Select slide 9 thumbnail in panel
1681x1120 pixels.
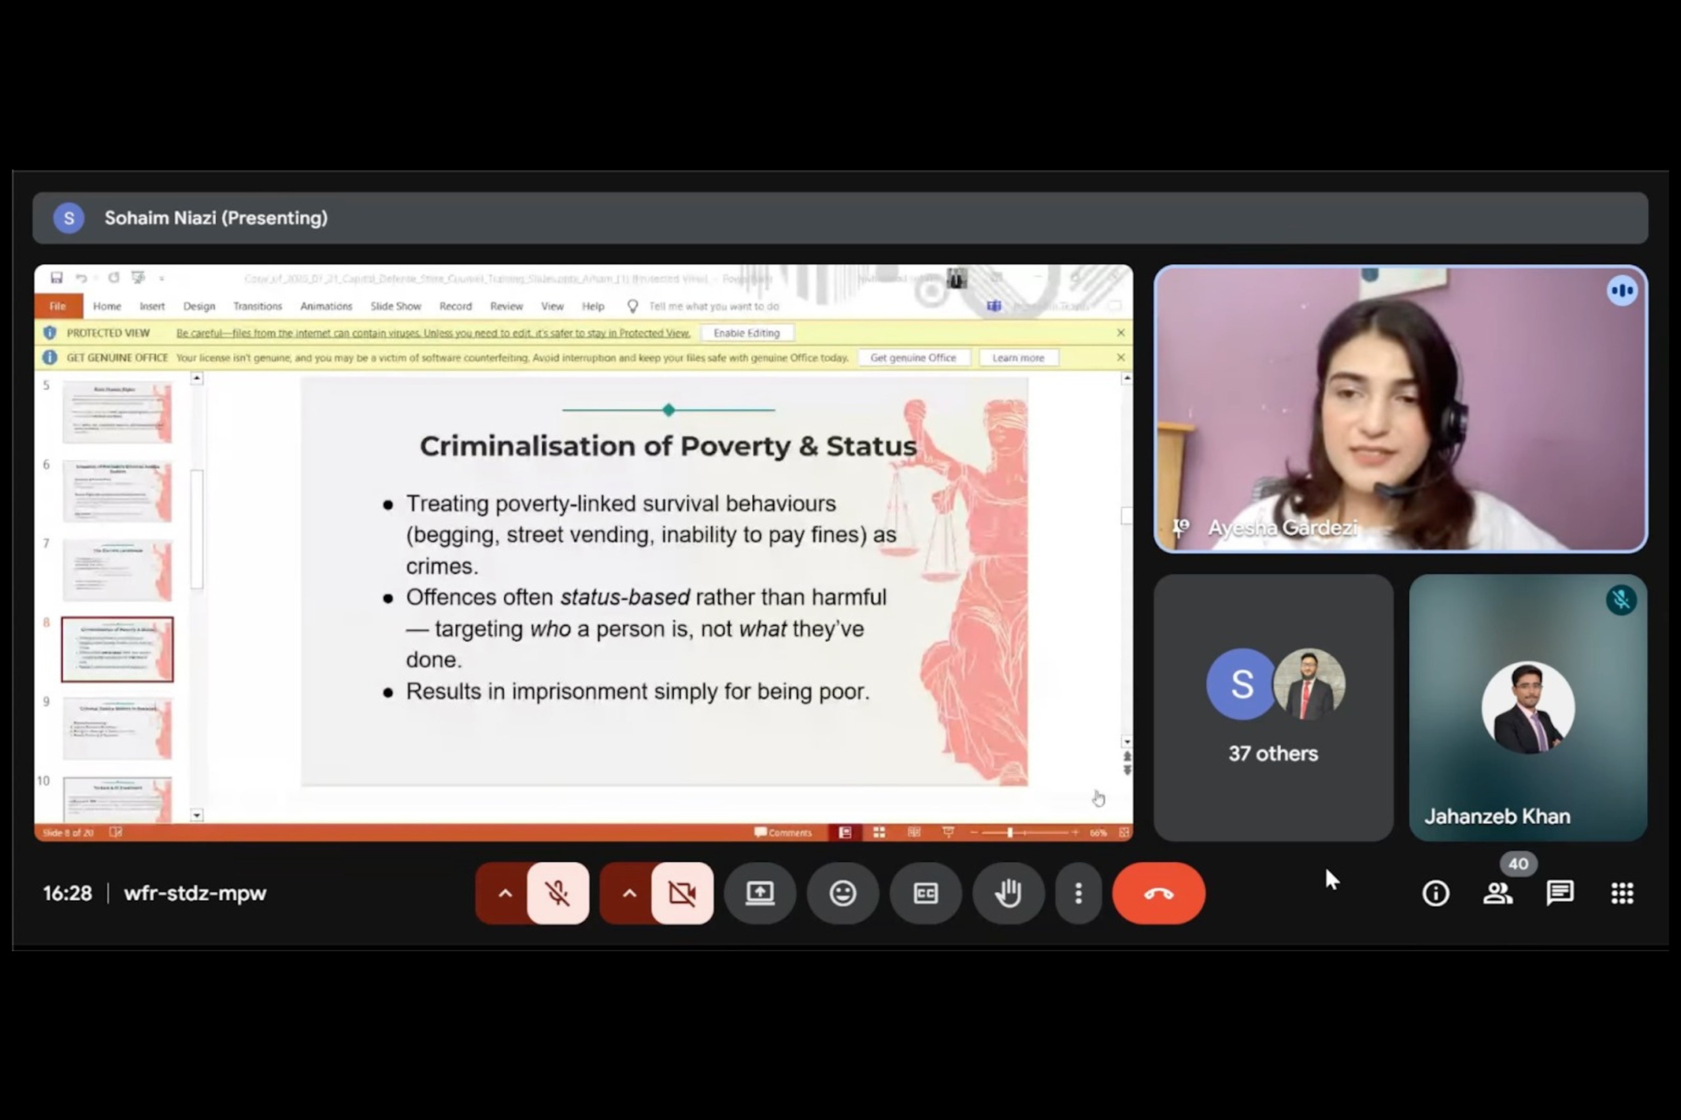117,729
